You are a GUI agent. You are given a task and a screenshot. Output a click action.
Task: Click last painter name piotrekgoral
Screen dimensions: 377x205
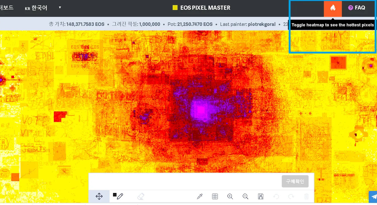pos(262,24)
